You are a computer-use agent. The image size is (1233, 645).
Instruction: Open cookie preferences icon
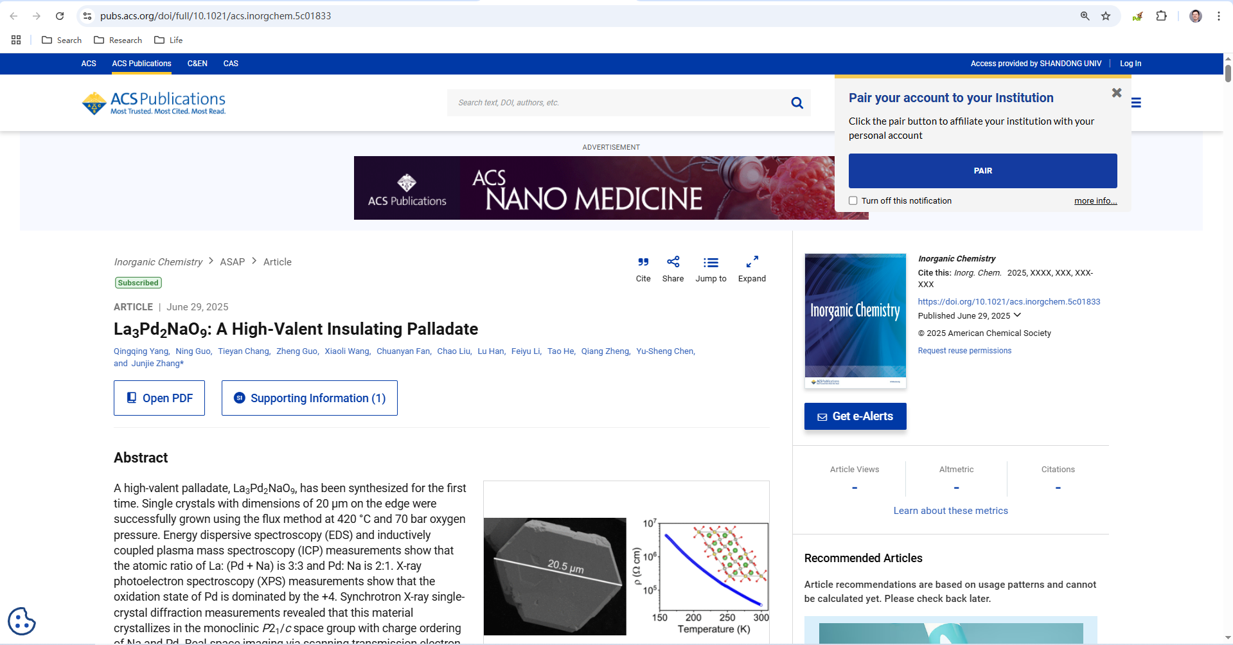click(x=22, y=621)
